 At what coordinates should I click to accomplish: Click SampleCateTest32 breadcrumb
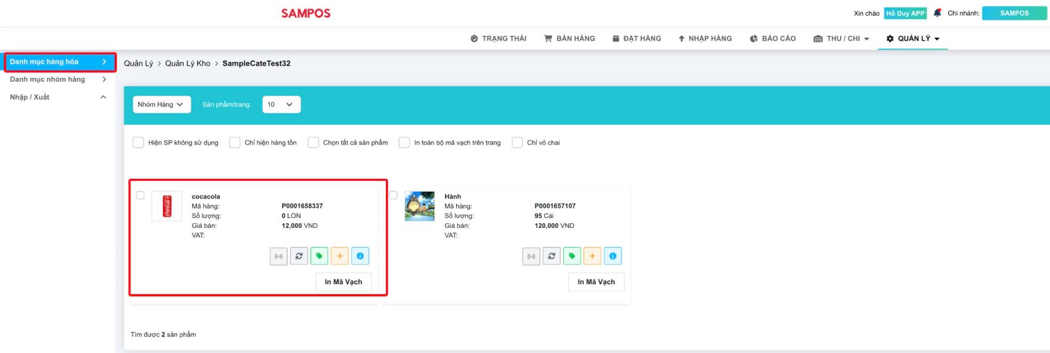[257, 64]
